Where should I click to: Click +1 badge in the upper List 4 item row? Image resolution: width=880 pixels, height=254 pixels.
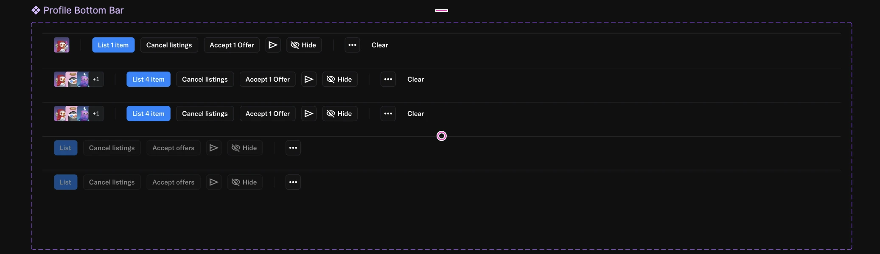[x=96, y=79]
